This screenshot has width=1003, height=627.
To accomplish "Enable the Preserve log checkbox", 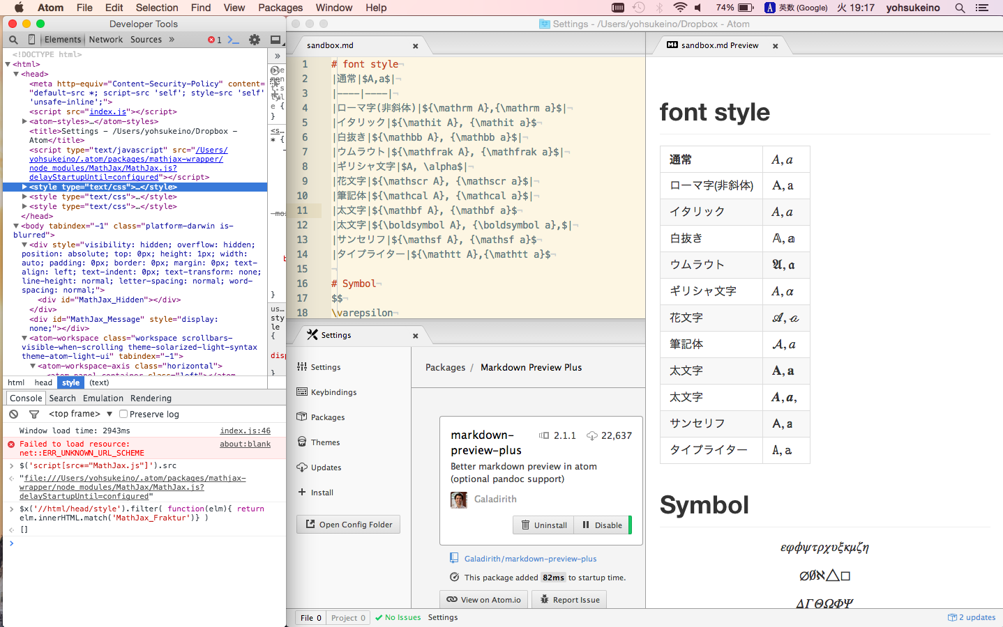I will tap(123, 414).
